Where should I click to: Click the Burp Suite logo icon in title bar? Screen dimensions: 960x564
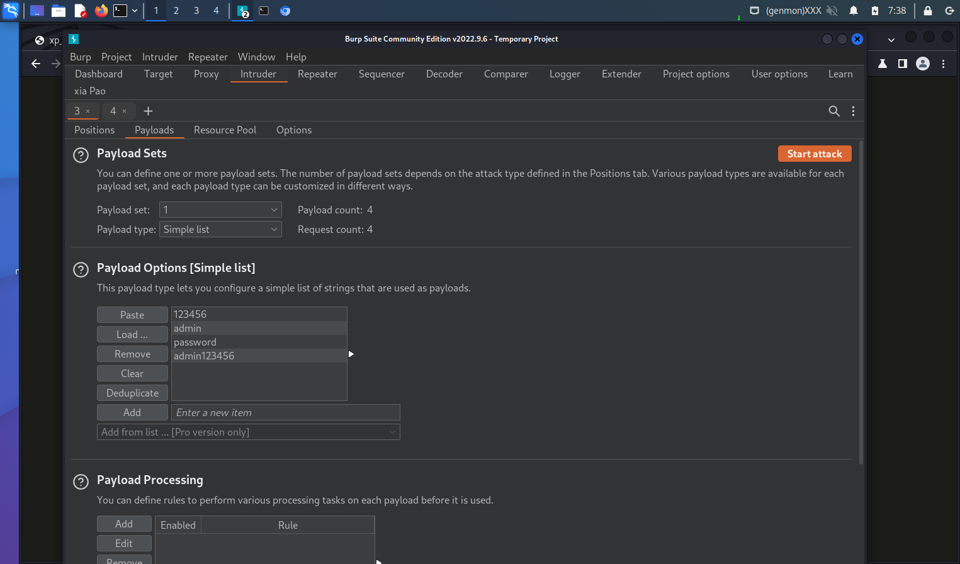tap(74, 39)
